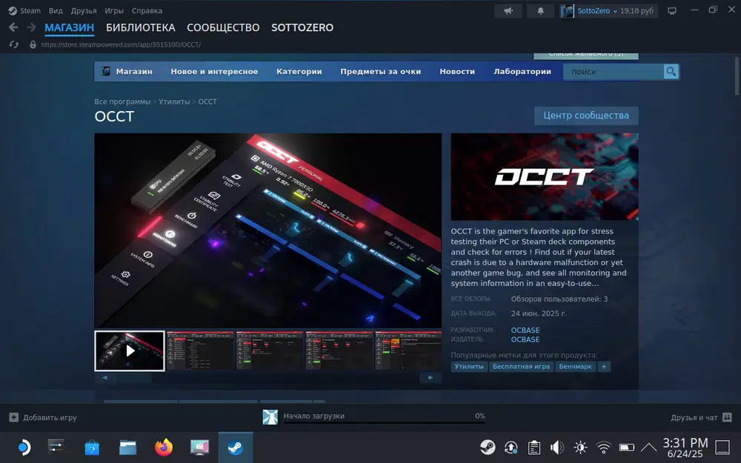Screen dimensions: 741x463
Task: Show the third screenshot thumbnail
Action: pyautogui.click(x=270, y=350)
